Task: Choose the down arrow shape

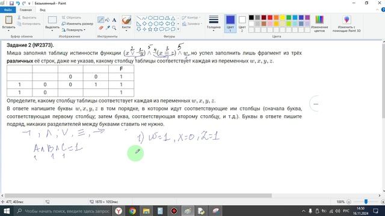Action: click(139, 29)
